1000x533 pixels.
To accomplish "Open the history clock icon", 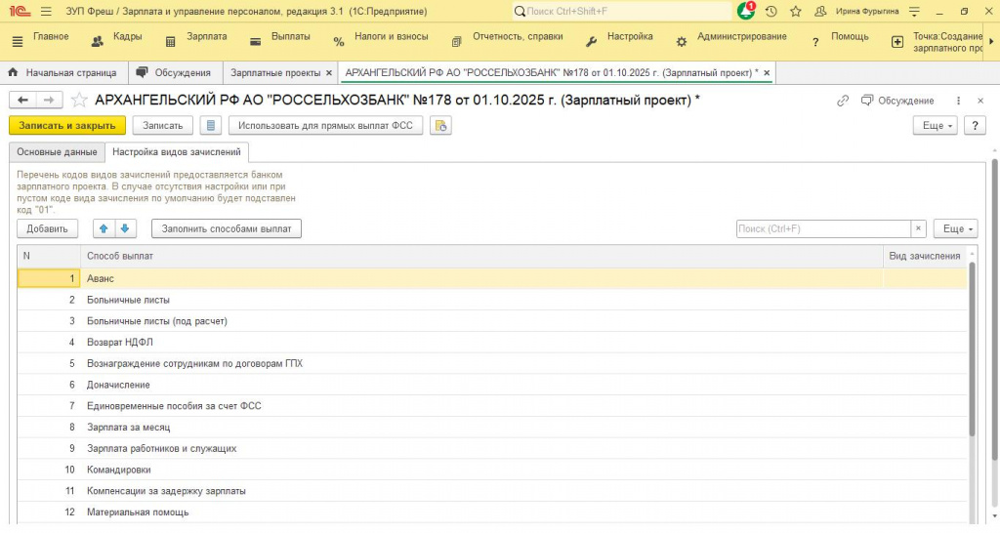I will [771, 11].
